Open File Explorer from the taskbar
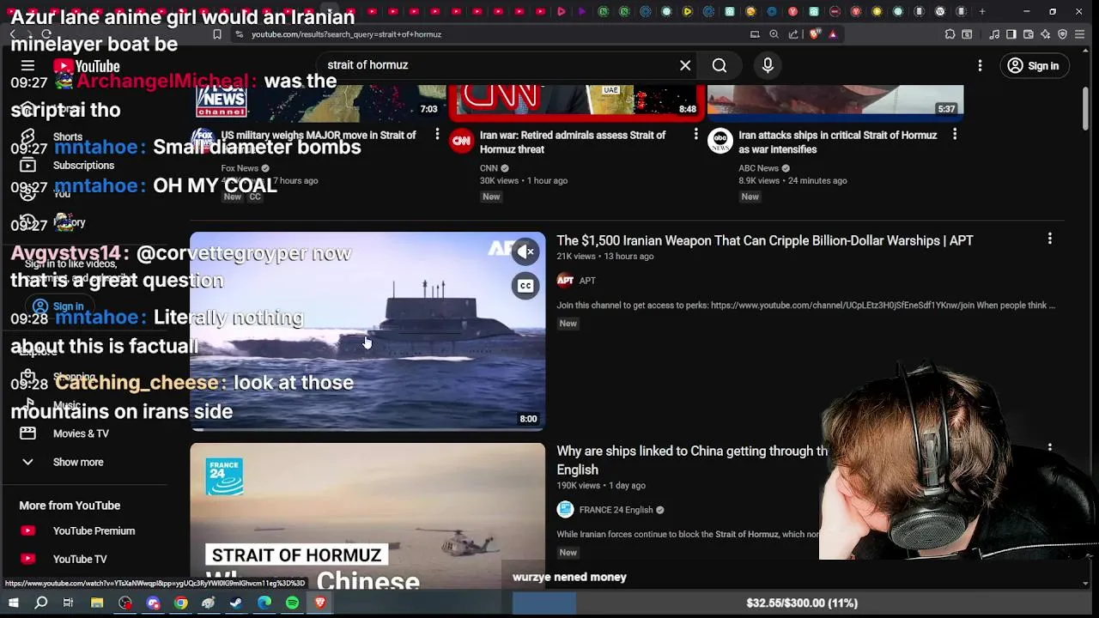The width and height of the screenshot is (1099, 618). [x=97, y=603]
